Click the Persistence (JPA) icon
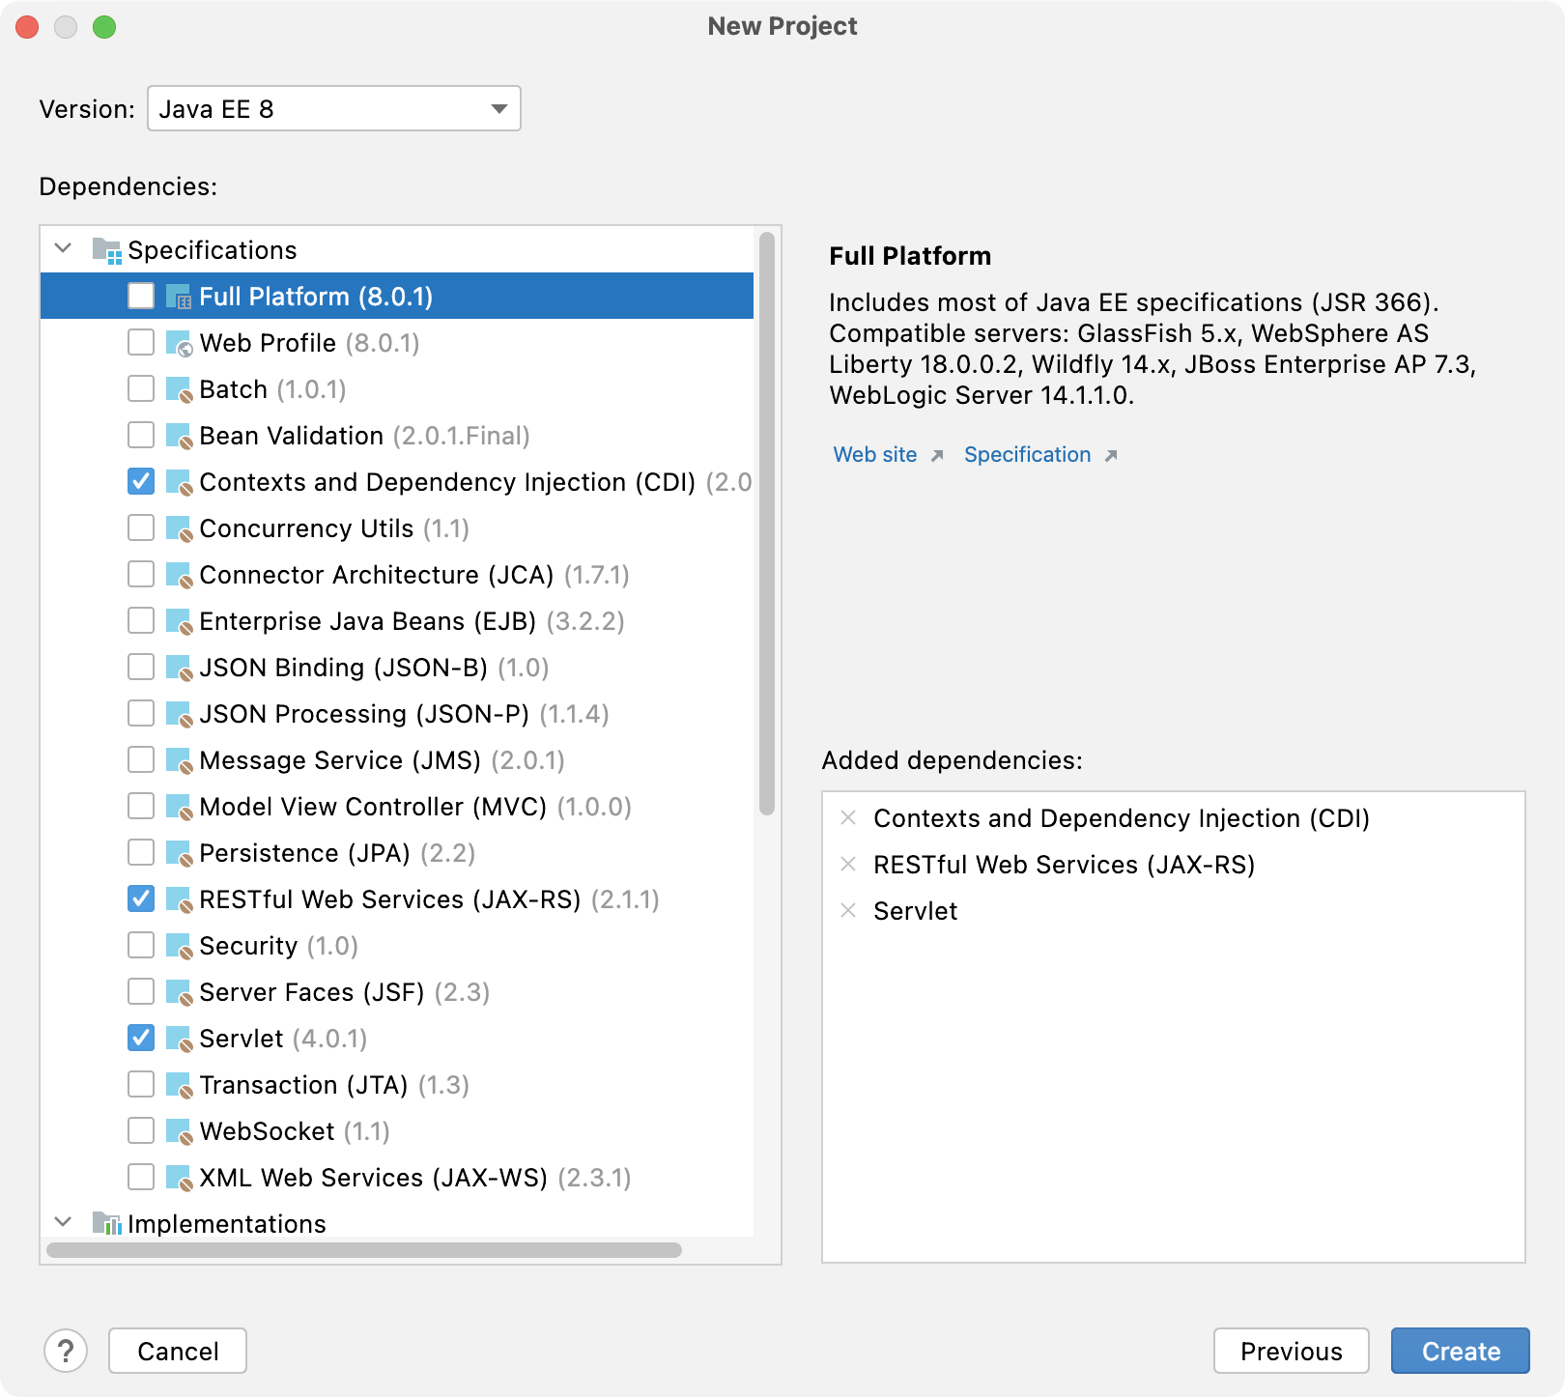 [179, 853]
